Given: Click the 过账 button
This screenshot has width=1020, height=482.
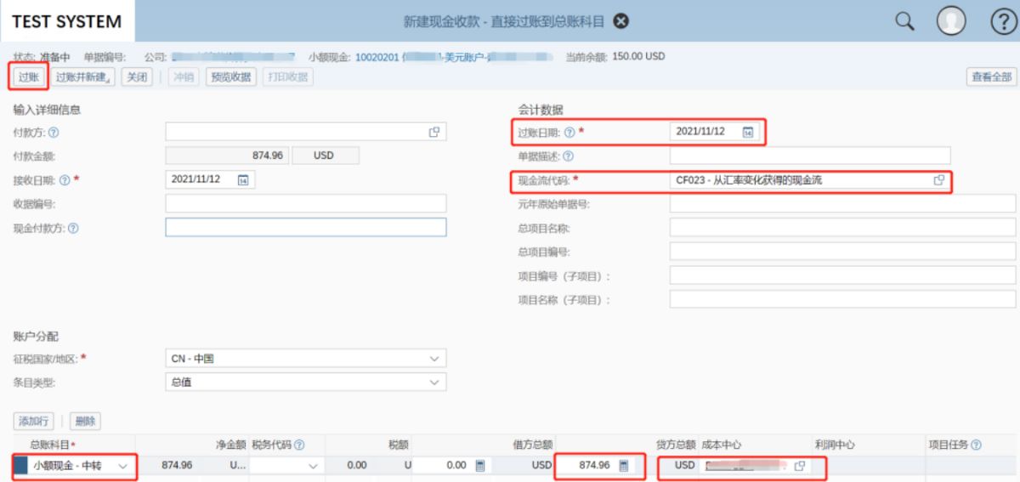Looking at the screenshot, I should (x=28, y=77).
